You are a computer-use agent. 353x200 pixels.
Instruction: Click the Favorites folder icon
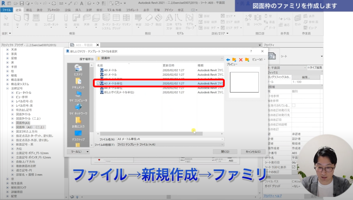click(x=79, y=121)
